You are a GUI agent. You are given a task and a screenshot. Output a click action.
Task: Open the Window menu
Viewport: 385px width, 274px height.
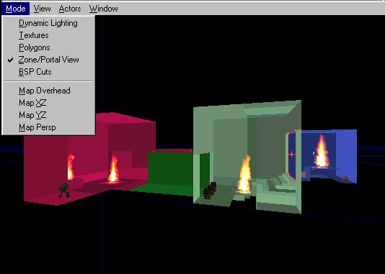click(103, 9)
